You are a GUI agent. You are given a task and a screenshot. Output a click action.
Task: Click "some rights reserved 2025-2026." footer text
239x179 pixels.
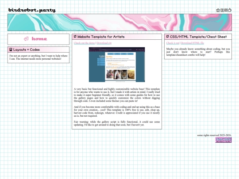click(214, 135)
